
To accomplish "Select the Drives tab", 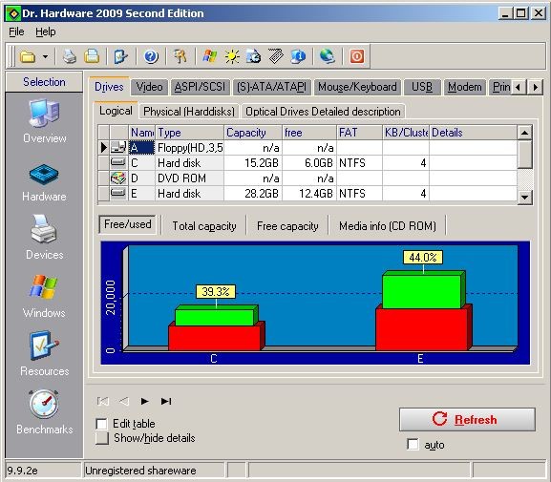I will [x=109, y=87].
